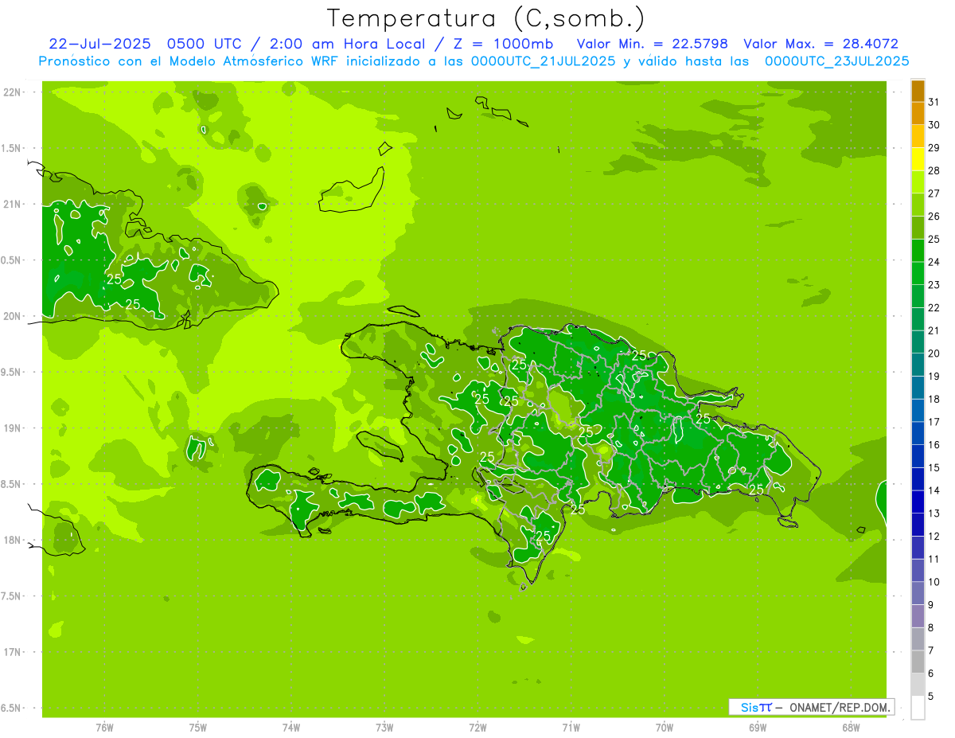Click the legend value 28
This screenshot has width=955, height=738.
pyautogui.click(x=934, y=170)
